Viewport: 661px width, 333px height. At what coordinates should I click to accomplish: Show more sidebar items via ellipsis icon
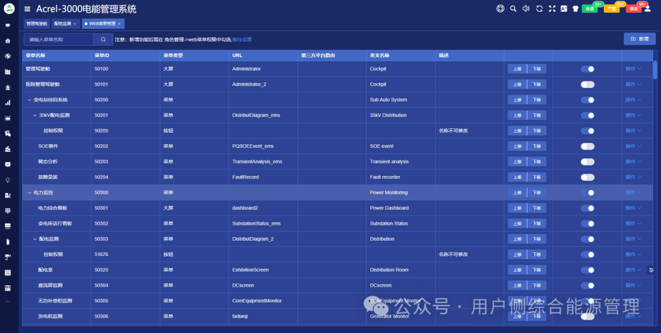(7, 302)
